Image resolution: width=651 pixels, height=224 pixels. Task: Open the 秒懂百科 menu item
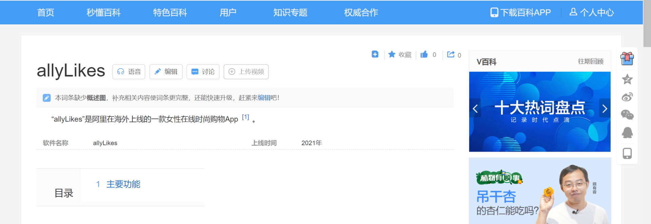[x=103, y=13]
